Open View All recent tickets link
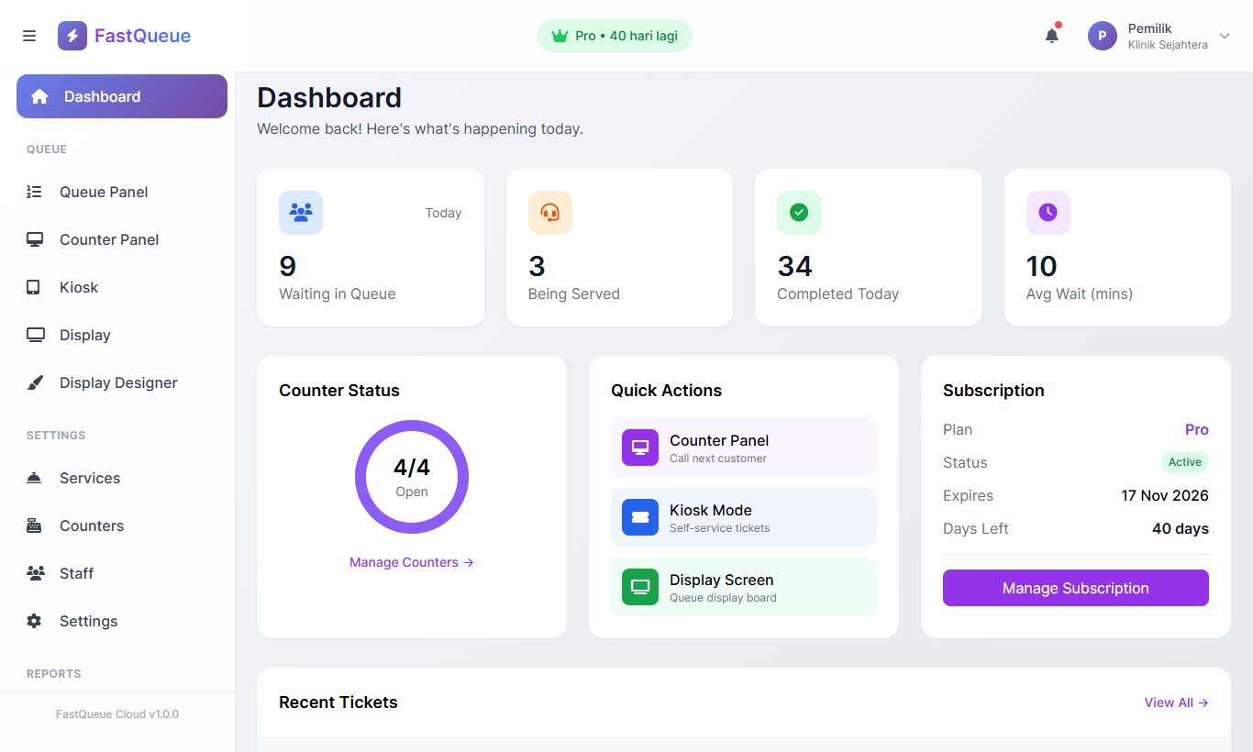 (x=1177, y=702)
